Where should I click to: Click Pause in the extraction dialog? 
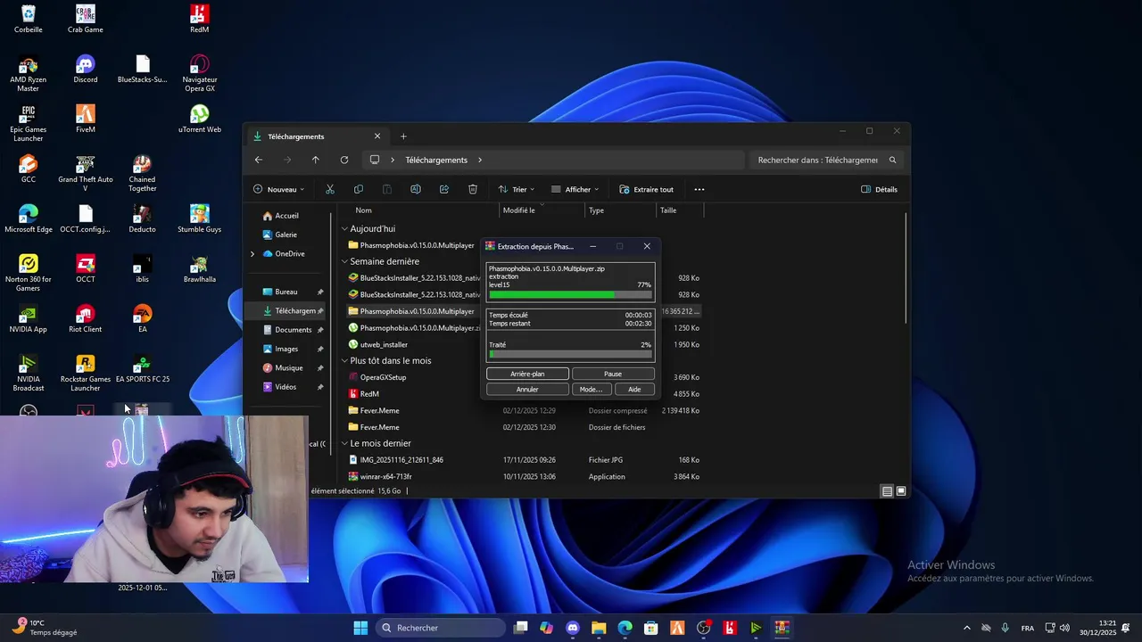click(613, 374)
